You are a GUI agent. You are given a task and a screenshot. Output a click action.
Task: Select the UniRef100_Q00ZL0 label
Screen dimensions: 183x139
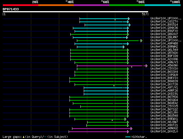[x=164, y=132]
